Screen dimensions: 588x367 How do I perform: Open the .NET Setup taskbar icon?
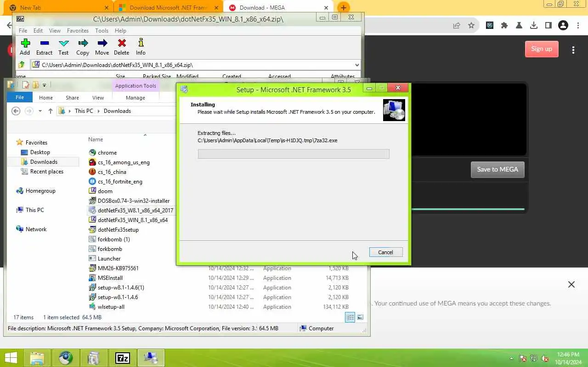pos(151,358)
